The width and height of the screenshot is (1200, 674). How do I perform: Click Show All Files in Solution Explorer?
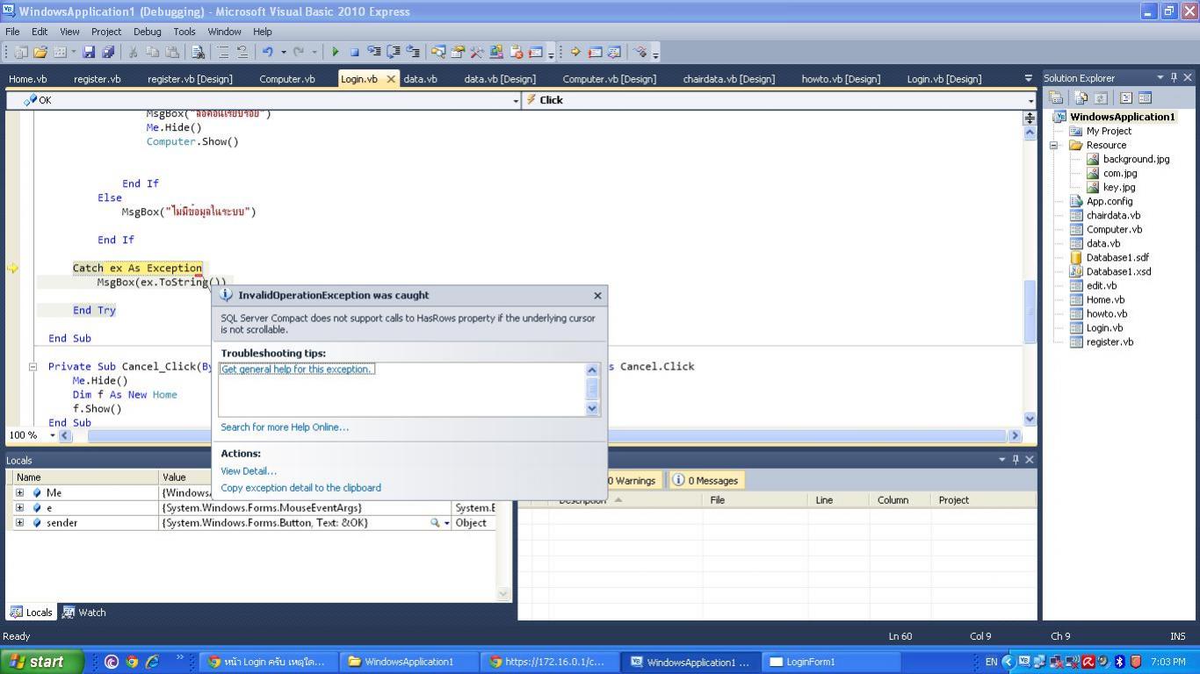click(1081, 97)
